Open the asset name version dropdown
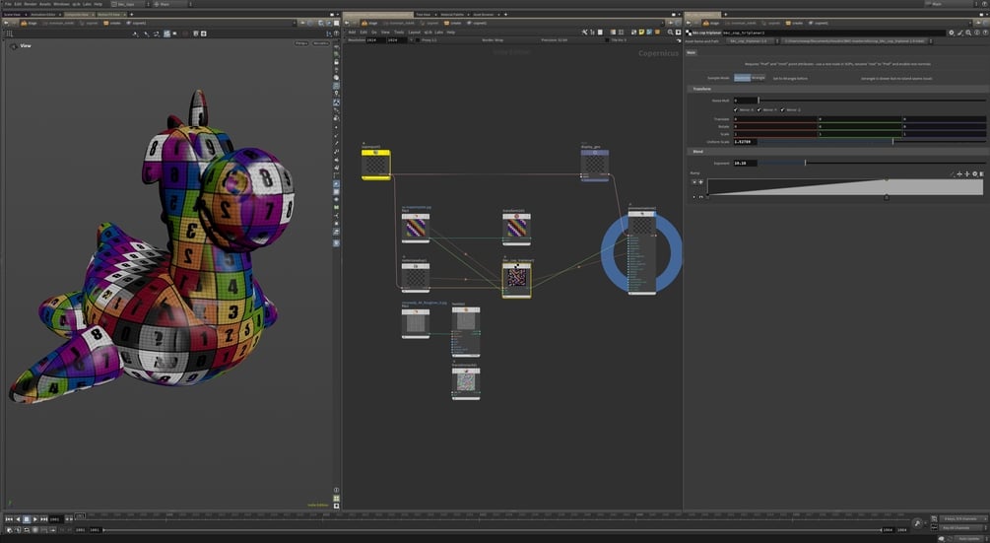The height and width of the screenshot is (543, 990). (x=752, y=41)
